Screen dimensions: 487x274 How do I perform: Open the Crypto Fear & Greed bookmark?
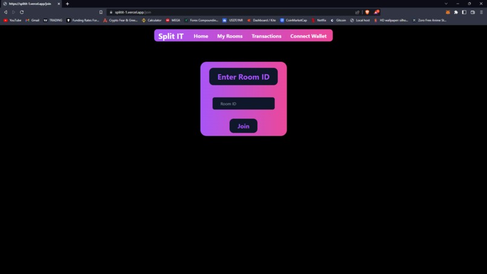[120, 20]
